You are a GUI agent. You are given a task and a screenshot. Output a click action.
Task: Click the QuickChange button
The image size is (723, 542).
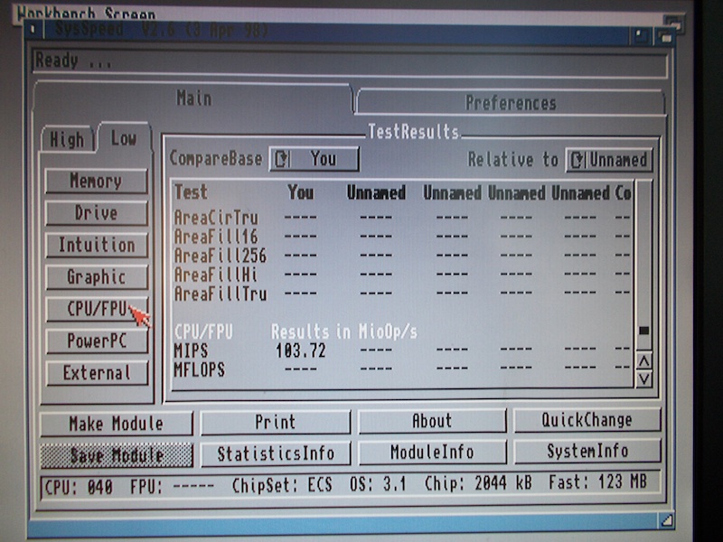[587, 420]
